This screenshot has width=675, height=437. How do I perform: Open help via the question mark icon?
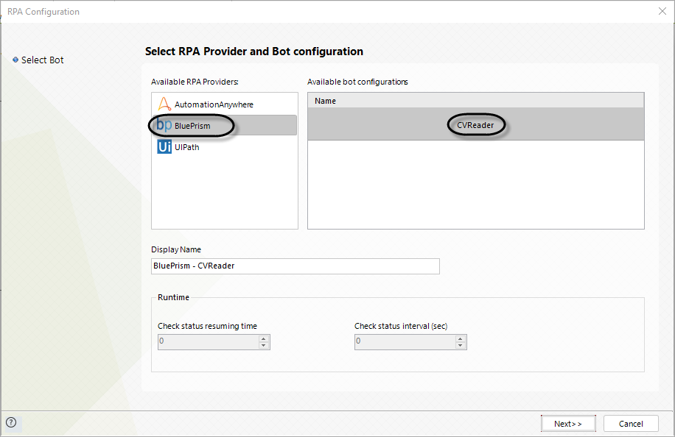click(x=11, y=422)
